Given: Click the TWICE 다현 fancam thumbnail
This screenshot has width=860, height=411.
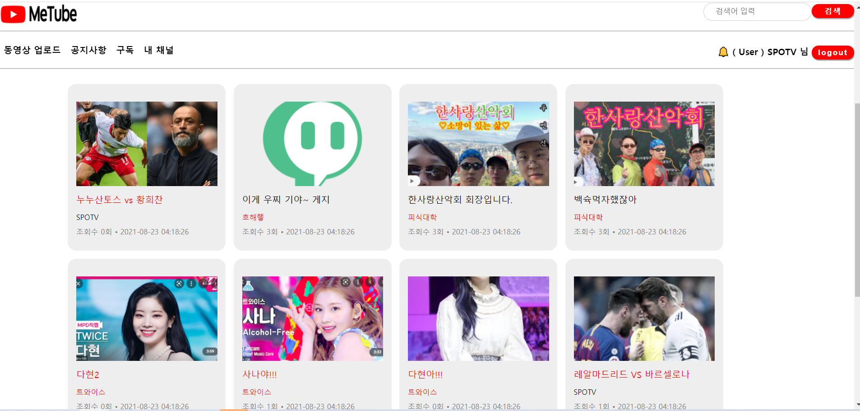Looking at the screenshot, I should (147, 318).
